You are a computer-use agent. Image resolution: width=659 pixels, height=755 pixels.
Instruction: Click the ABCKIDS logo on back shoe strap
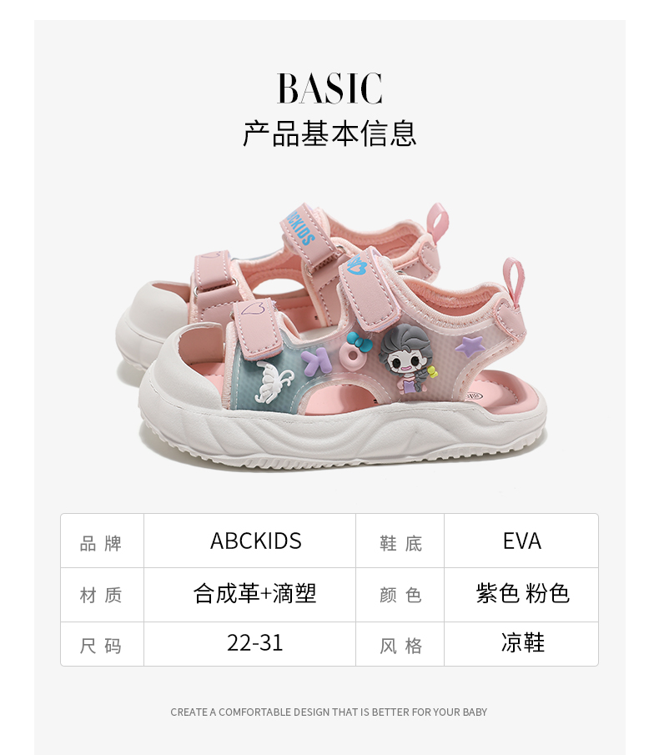pos(299,225)
